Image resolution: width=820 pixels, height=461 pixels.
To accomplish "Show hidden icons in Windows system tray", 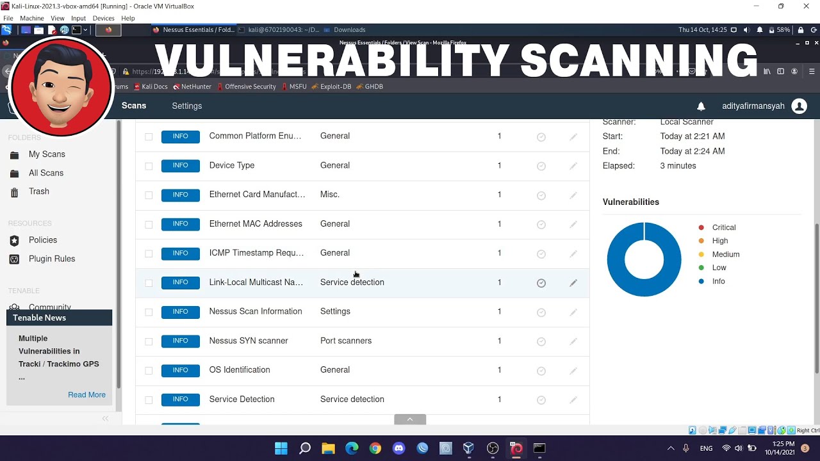I will (671, 448).
